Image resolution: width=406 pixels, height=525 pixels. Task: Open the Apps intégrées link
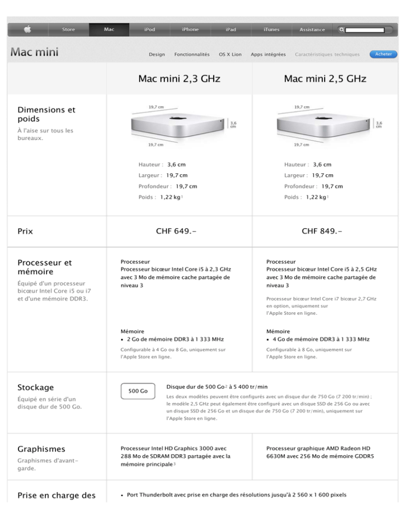tap(268, 54)
